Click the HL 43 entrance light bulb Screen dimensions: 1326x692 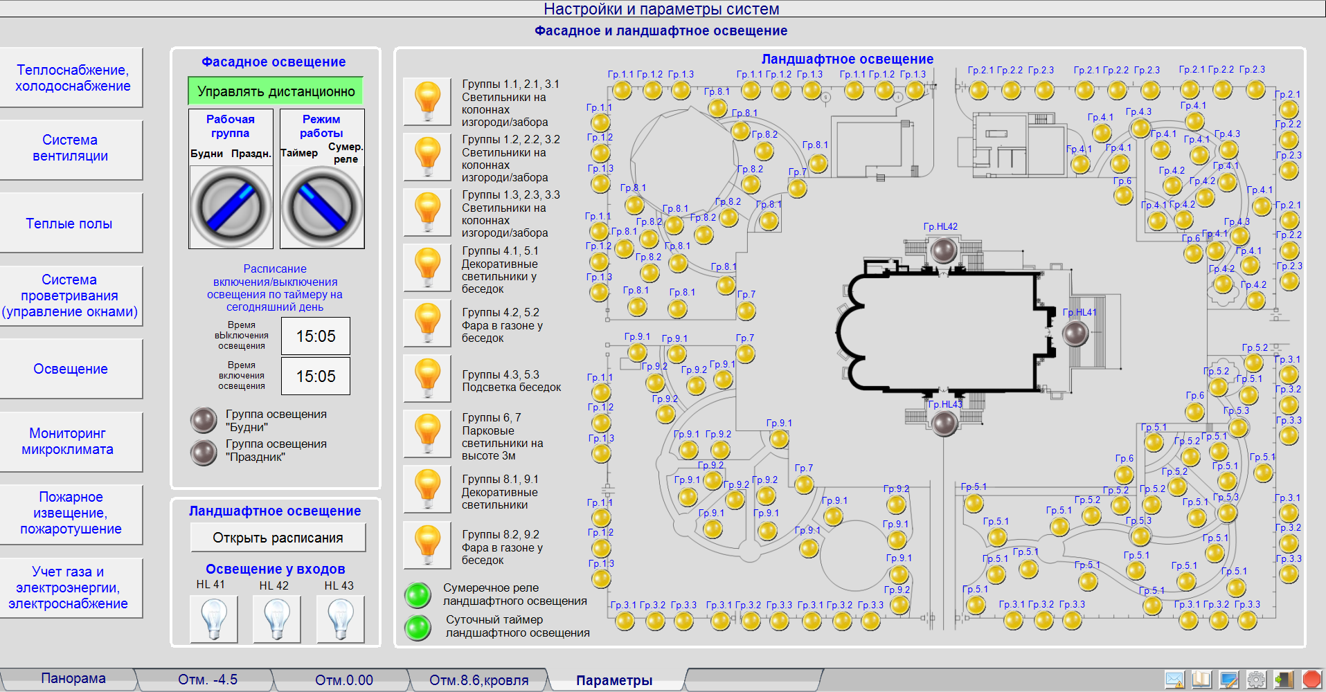pyautogui.click(x=340, y=619)
